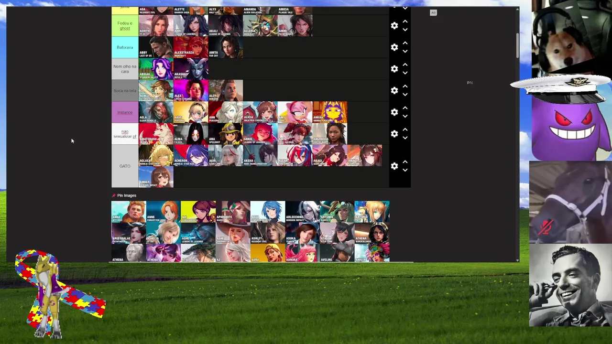Pick the Alear Fire Emblem image

(295, 155)
